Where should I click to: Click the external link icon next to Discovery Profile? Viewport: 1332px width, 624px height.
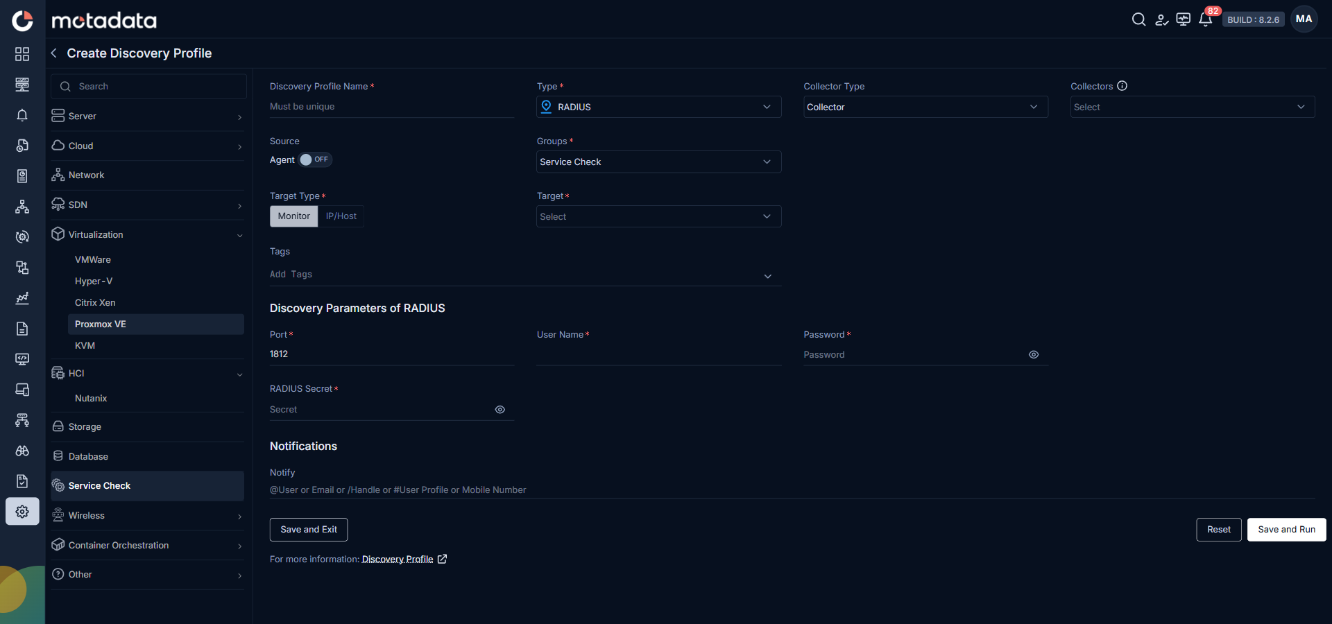442,559
